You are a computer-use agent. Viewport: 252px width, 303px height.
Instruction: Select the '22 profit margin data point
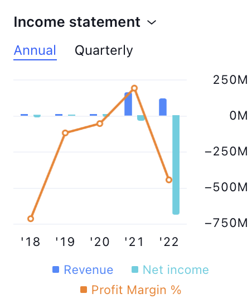click(169, 180)
